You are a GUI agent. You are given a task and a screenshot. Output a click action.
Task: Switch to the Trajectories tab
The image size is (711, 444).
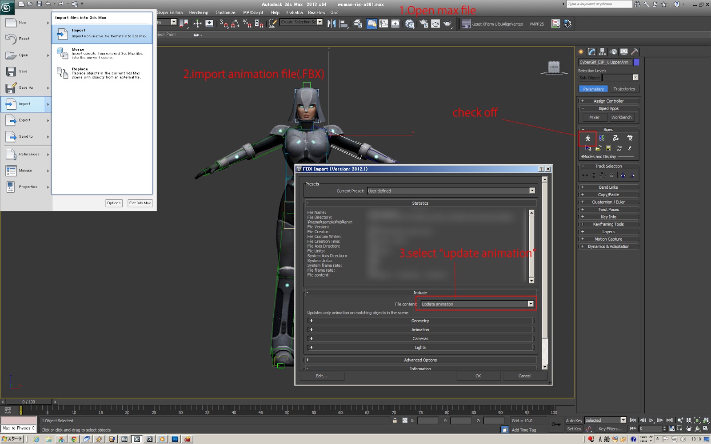pyautogui.click(x=624, y=88)
